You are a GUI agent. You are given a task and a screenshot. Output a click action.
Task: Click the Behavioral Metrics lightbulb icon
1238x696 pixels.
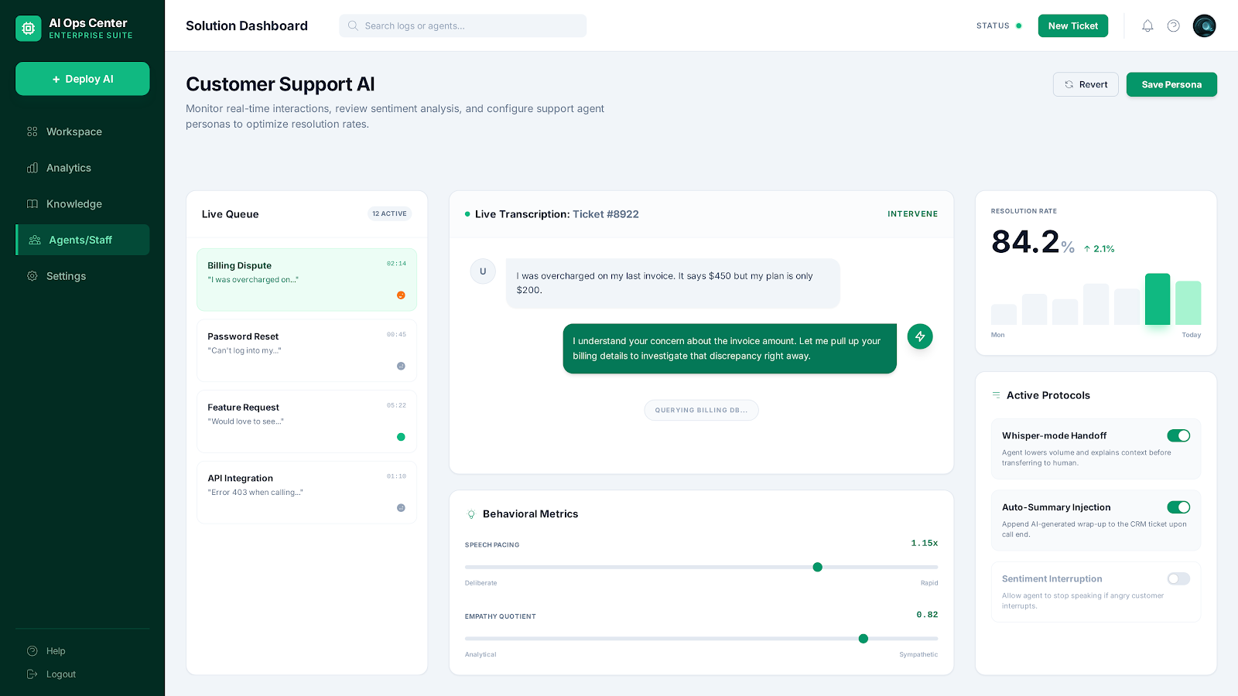pos(471,514)
